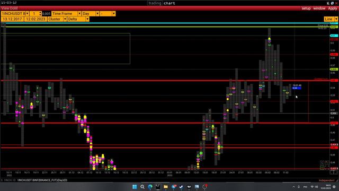
Task: Click the Apply menu item
Action: point(333,8)
